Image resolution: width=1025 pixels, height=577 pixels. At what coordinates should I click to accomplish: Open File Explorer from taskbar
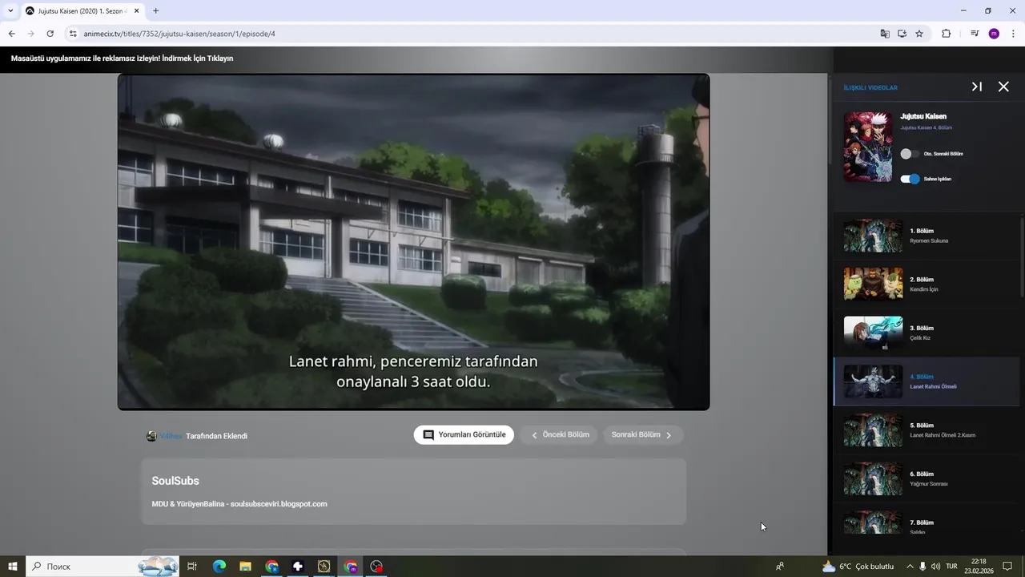click(246, 567)
